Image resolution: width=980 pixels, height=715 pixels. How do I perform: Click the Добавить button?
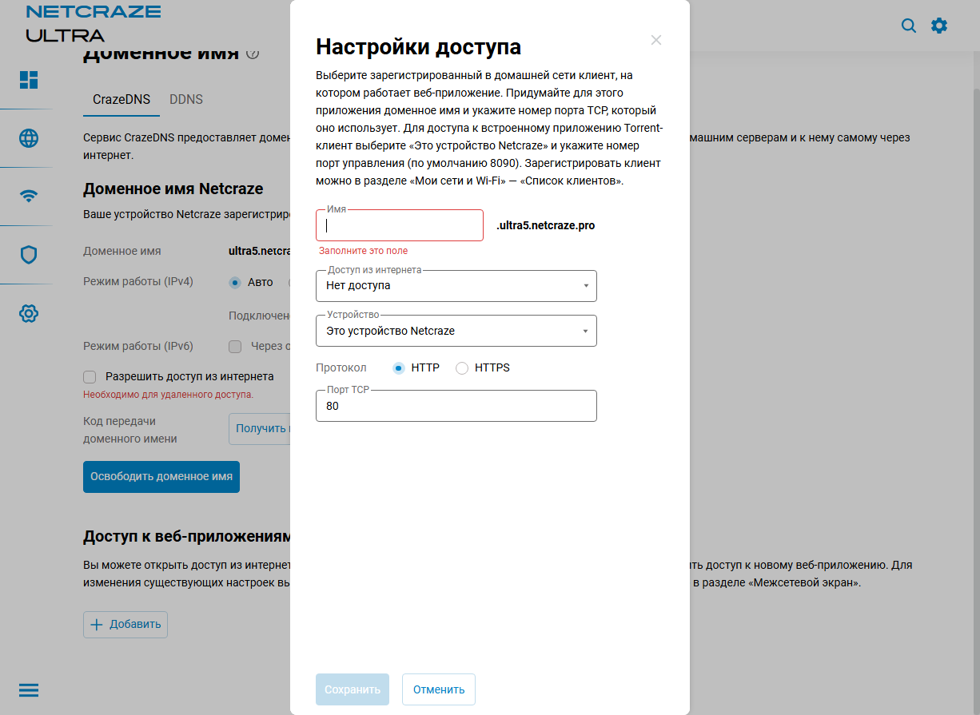tap(125, 625)
